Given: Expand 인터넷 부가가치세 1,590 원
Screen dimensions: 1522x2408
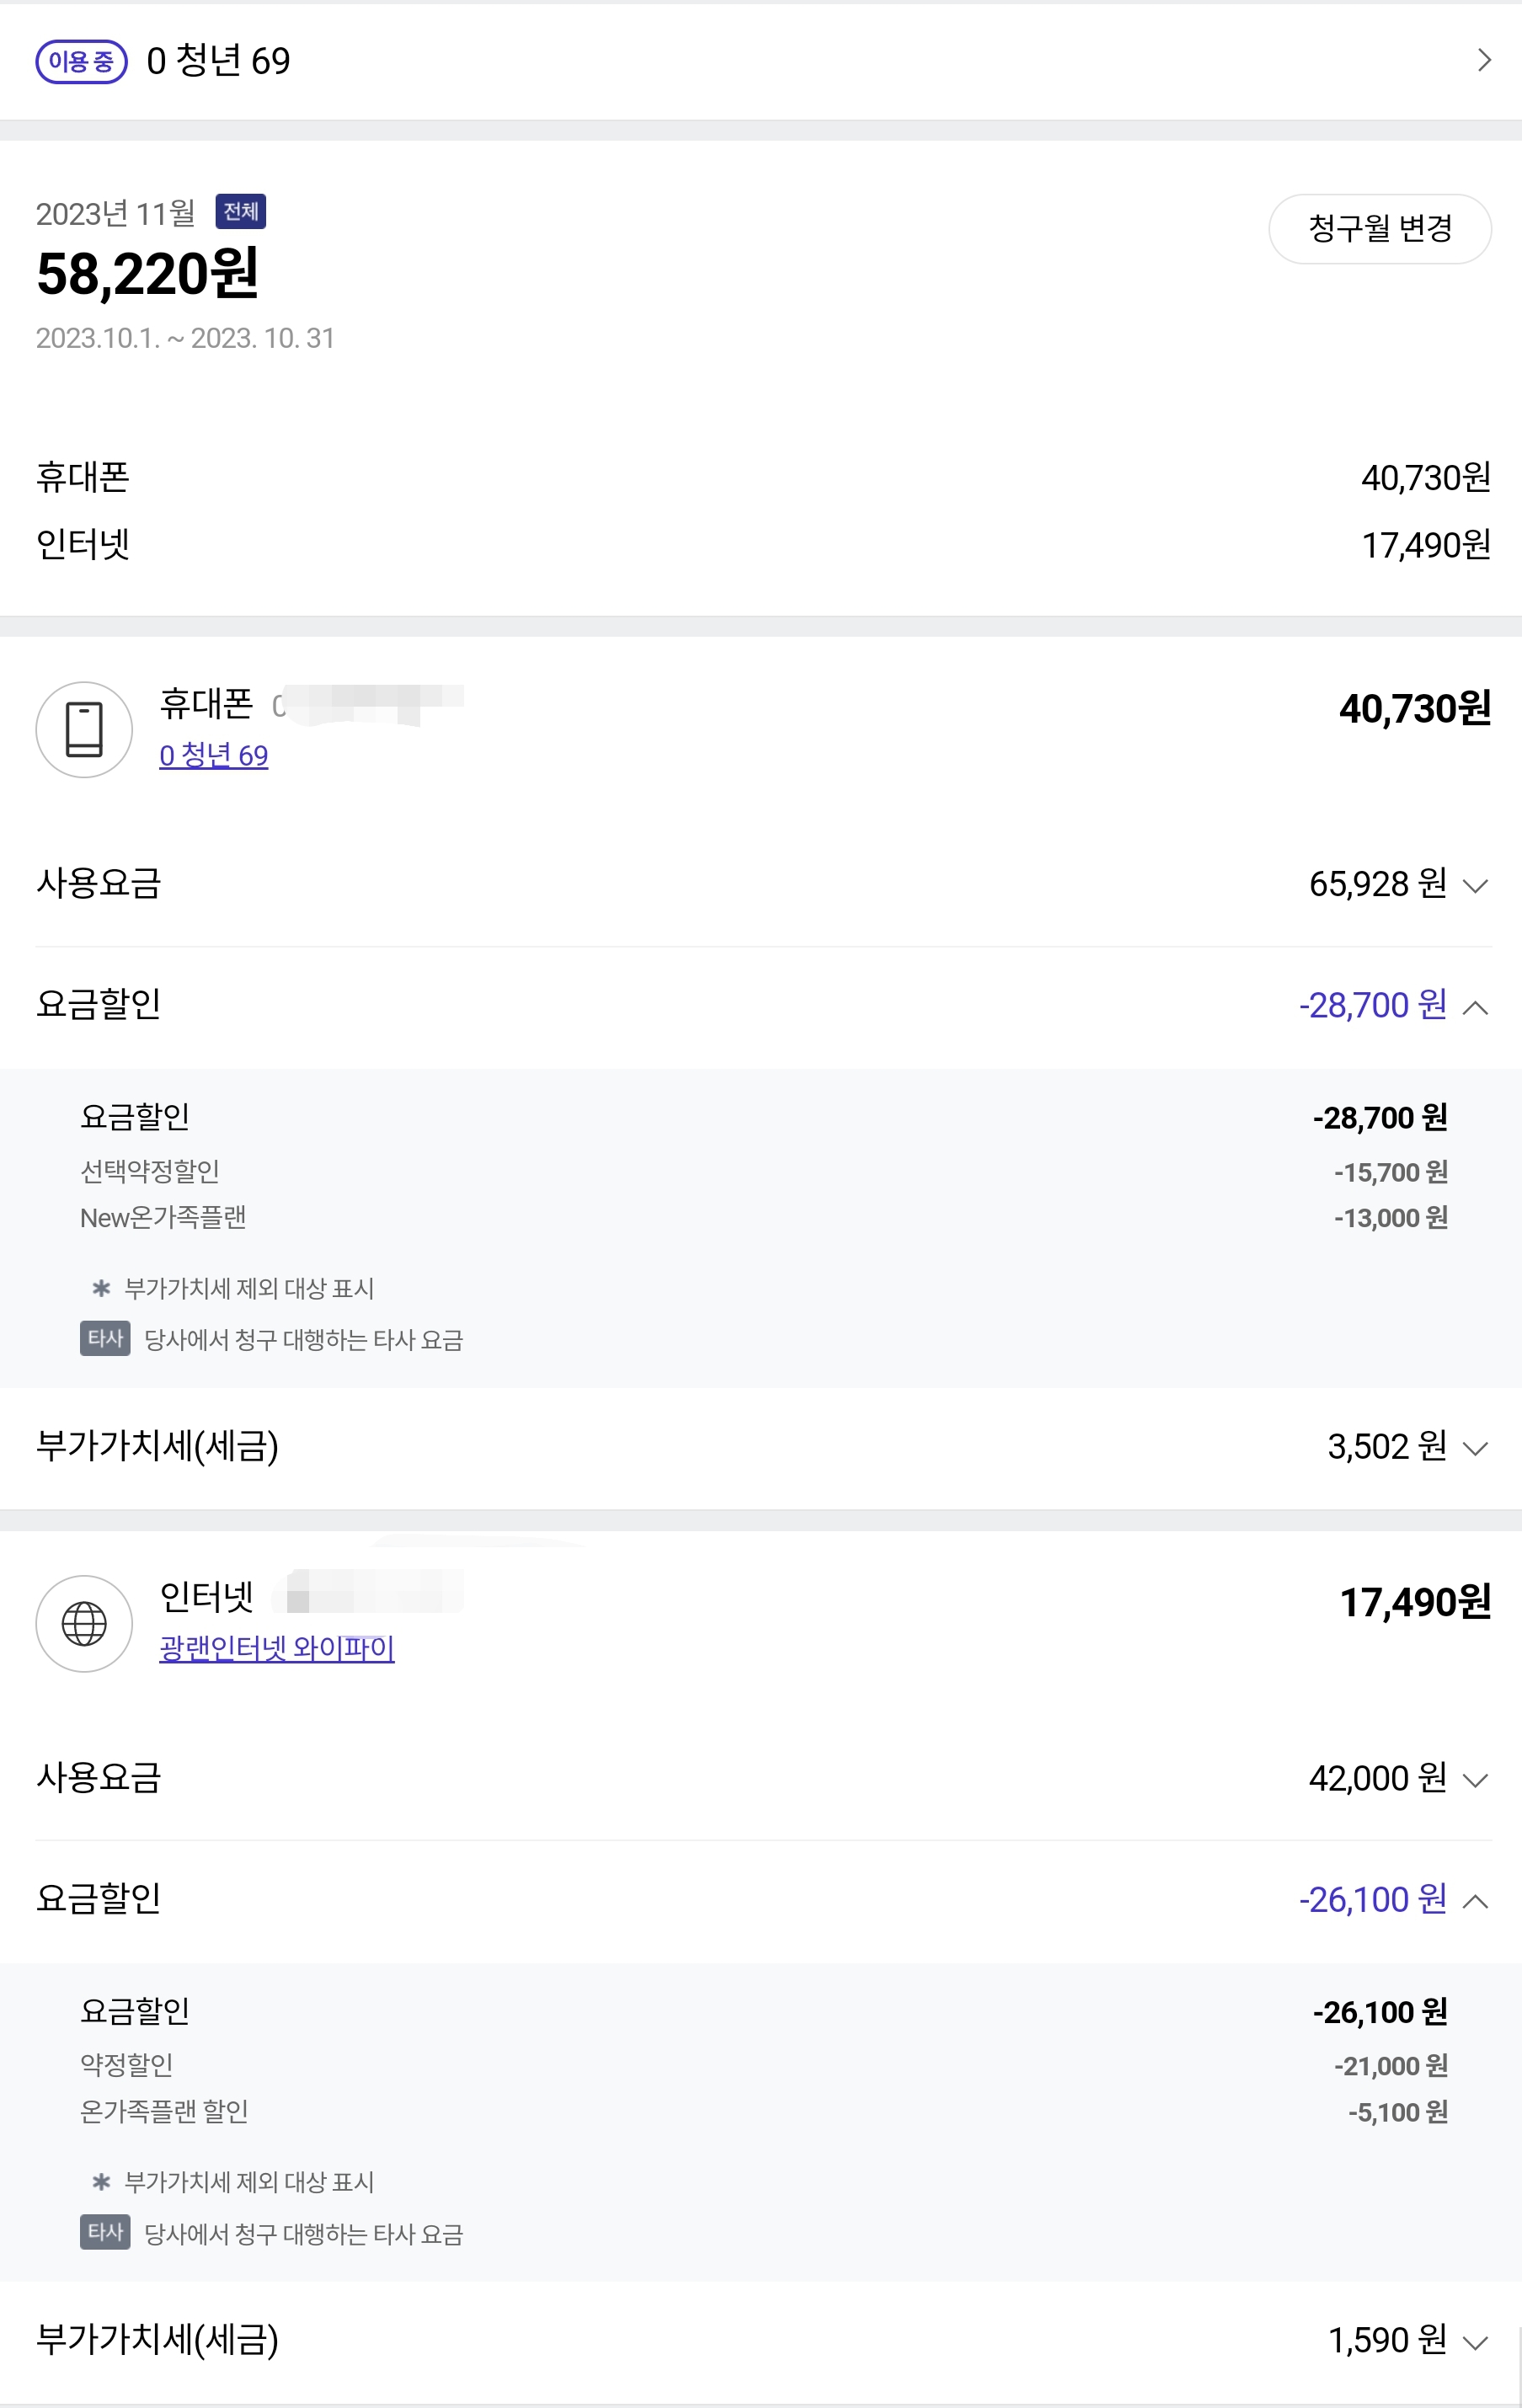Looking at the screenshot, I should point(1475,2341).
